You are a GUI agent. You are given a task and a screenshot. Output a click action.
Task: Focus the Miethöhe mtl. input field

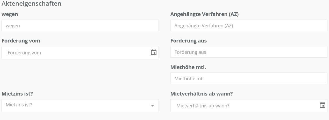coord(249,79)
